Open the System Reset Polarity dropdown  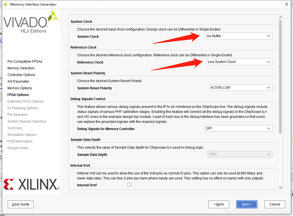(x=241, y=88)
